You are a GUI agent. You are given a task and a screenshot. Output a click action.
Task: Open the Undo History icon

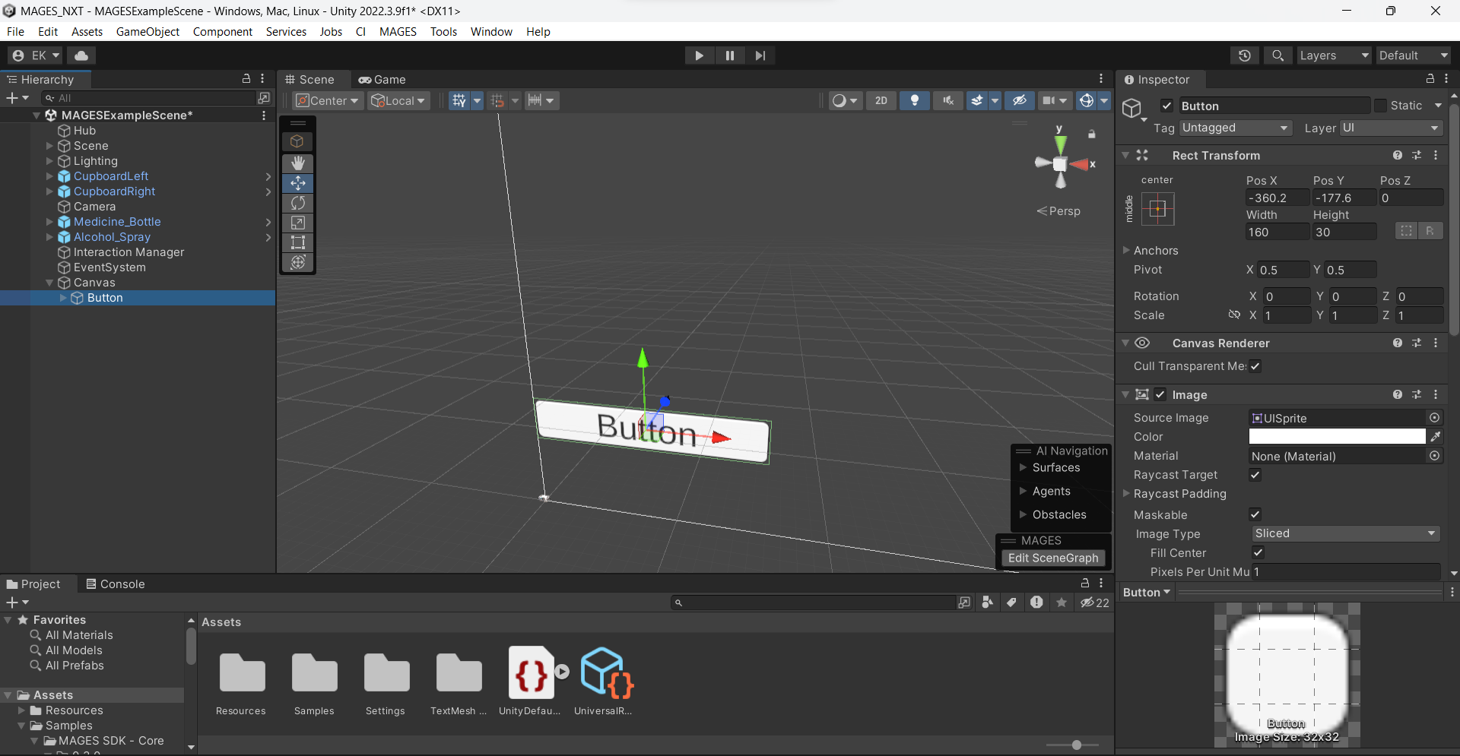coord(1244,55)
